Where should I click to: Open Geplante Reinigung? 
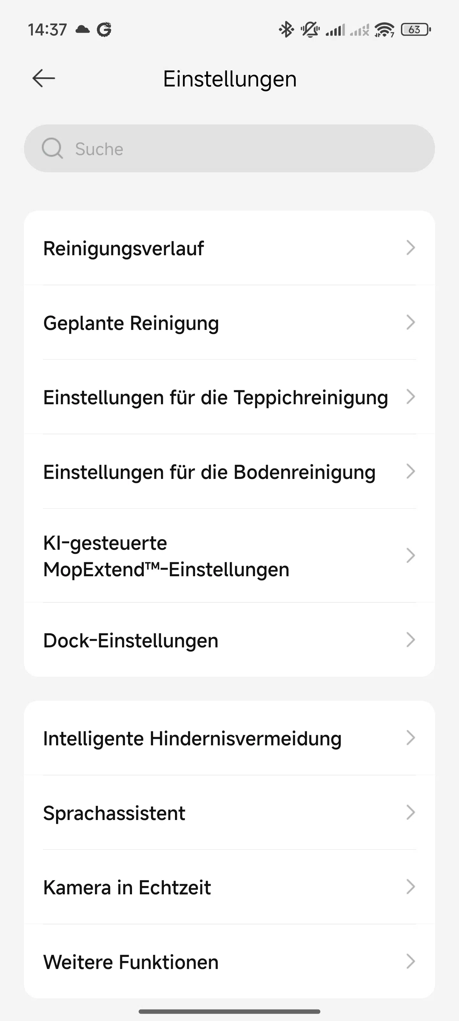coord(229,323)
